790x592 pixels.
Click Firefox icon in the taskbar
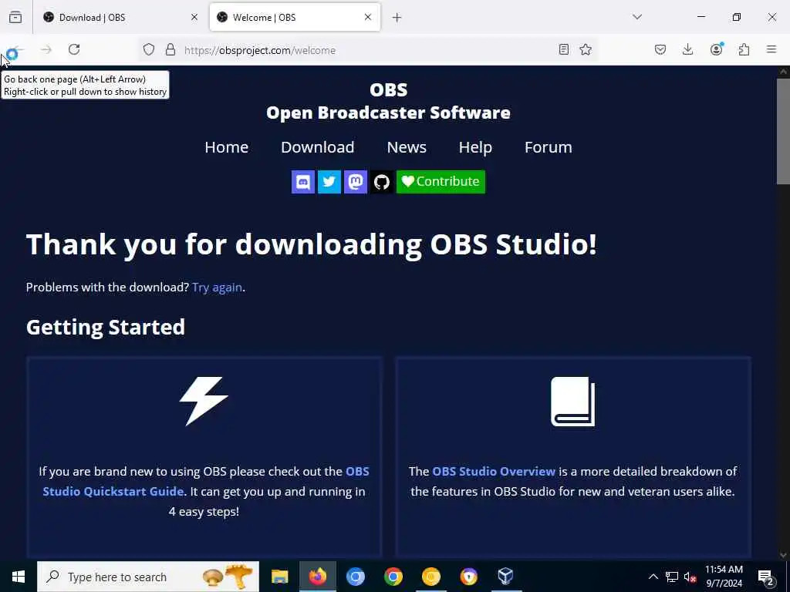tap(318, 577)
